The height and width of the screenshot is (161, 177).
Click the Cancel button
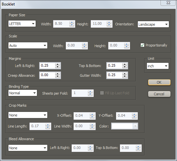point(159,94)
